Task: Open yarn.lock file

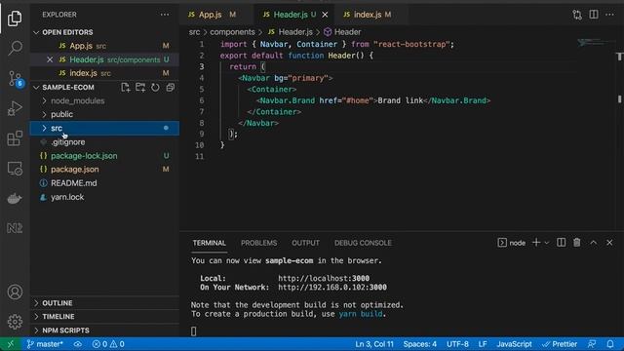Action: tap(104, 197)
